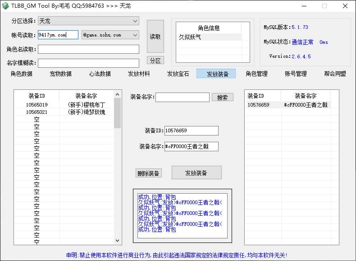
Task: Click the MySQL状态 value 通信正常
Action: click(302, 42)
